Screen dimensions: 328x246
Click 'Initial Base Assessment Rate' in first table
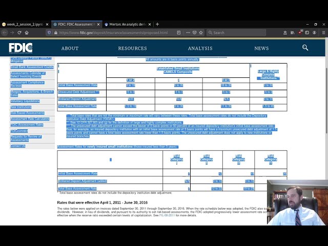[x=77, y=85]
